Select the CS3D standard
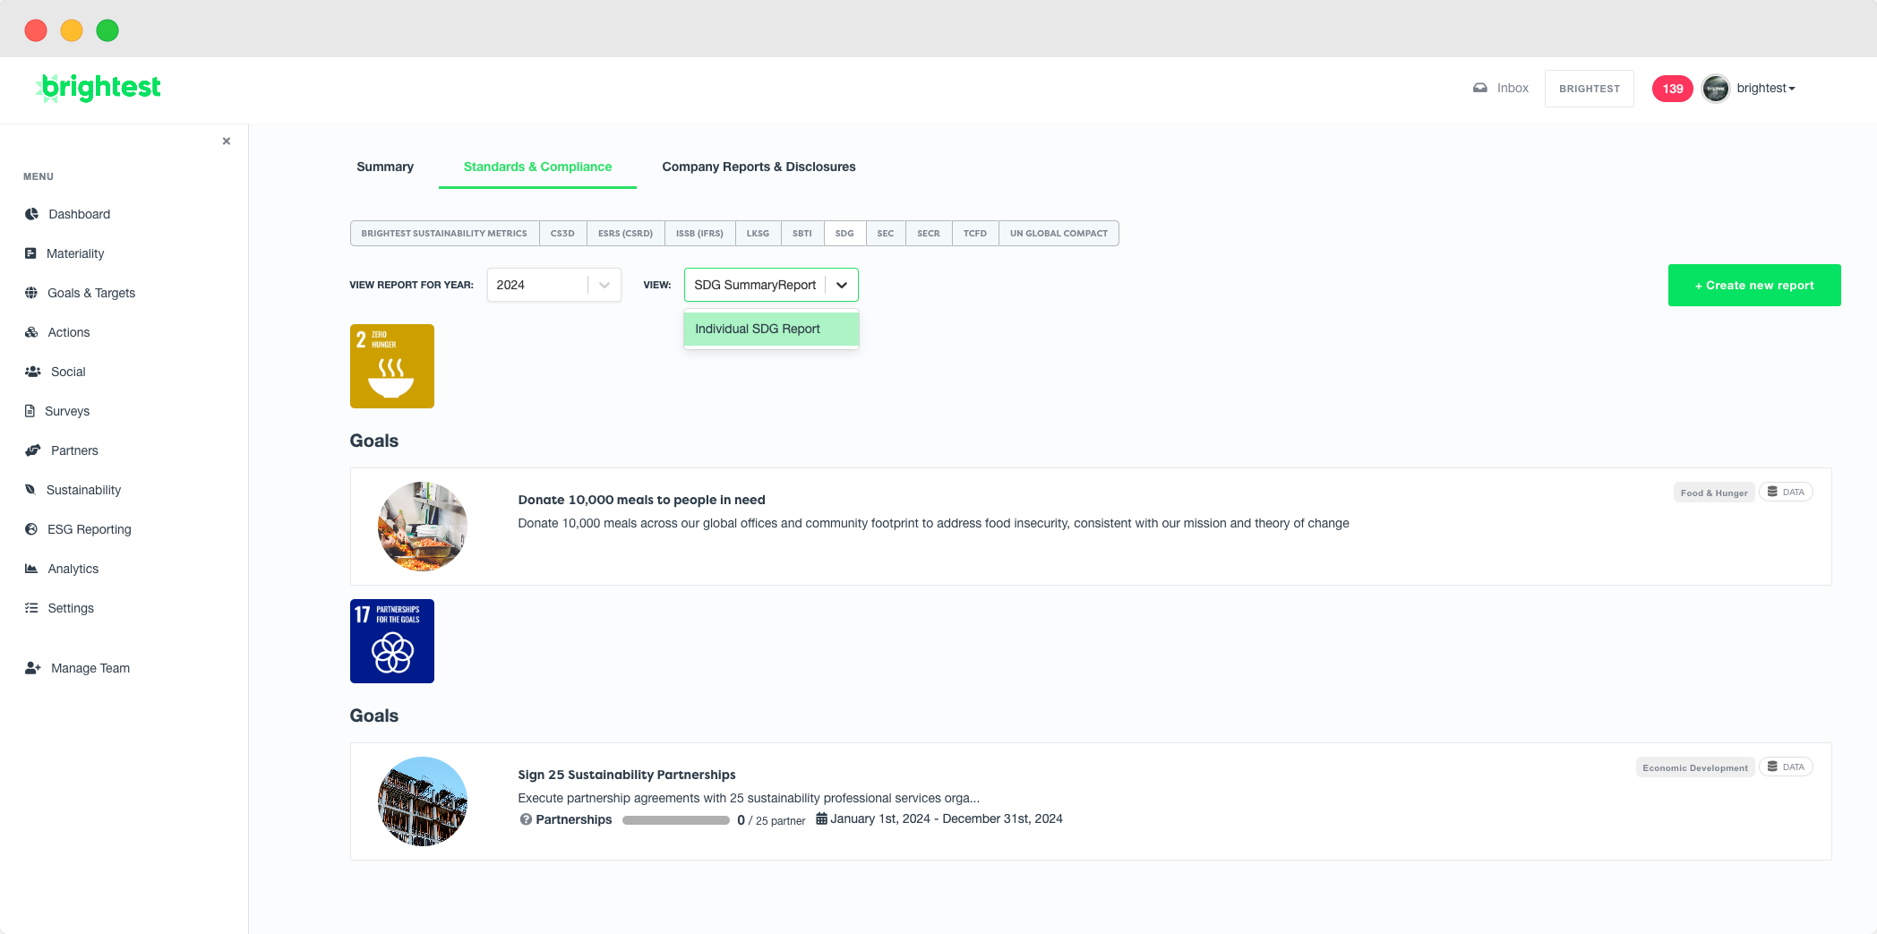Screen dimensions: 1877x934 point(562,233)
